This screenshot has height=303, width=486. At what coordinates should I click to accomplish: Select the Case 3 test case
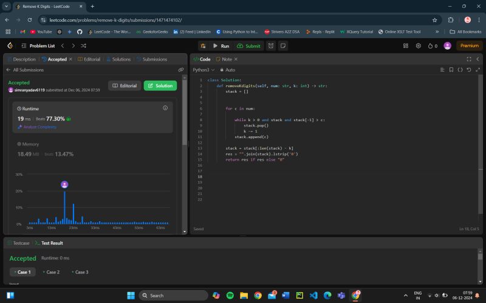coord(81,272)
